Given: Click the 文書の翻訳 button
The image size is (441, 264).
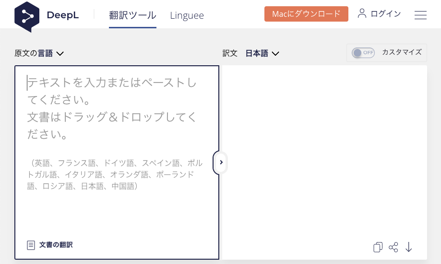Looking at the screenshot, I should click(50, 245).
